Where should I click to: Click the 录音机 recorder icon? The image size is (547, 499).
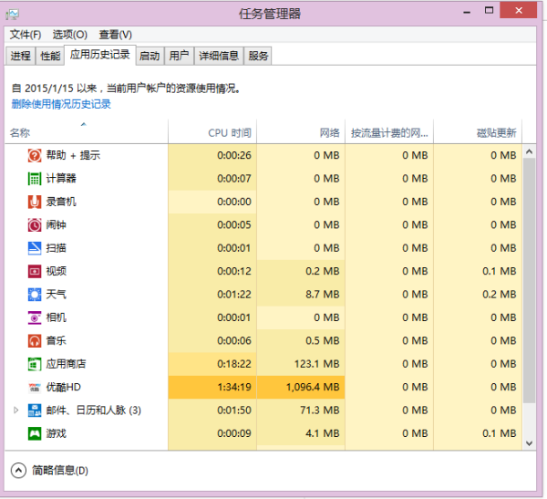(35, 202)
